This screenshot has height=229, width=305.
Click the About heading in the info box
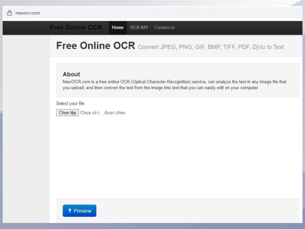pos(71,74)
